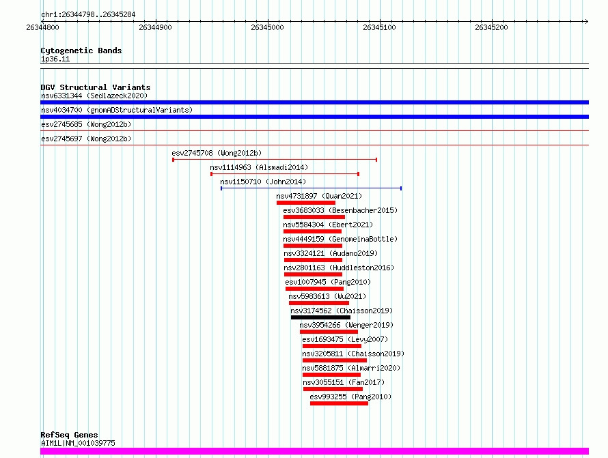Viewport: 608px width, 458px height.
Task: Click the Cytogenetic Bands track heading
Action: [x=81, y=51]
